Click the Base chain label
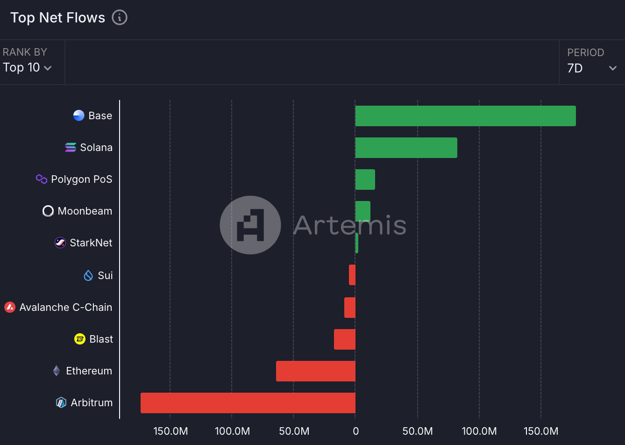This screenshot has height=445, width=625. coord(100,115)
